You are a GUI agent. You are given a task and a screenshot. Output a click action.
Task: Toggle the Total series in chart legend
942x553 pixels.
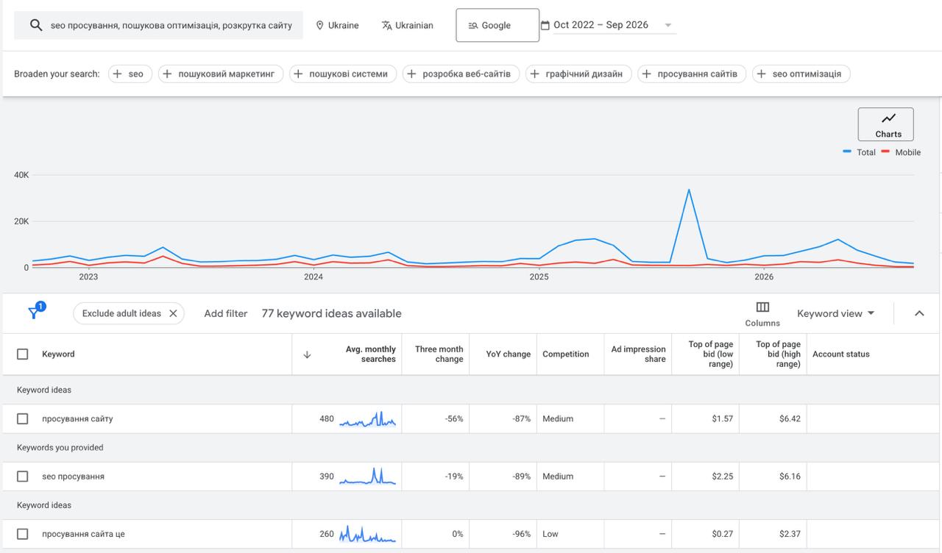pyautogui.click(x=859, y=152)
